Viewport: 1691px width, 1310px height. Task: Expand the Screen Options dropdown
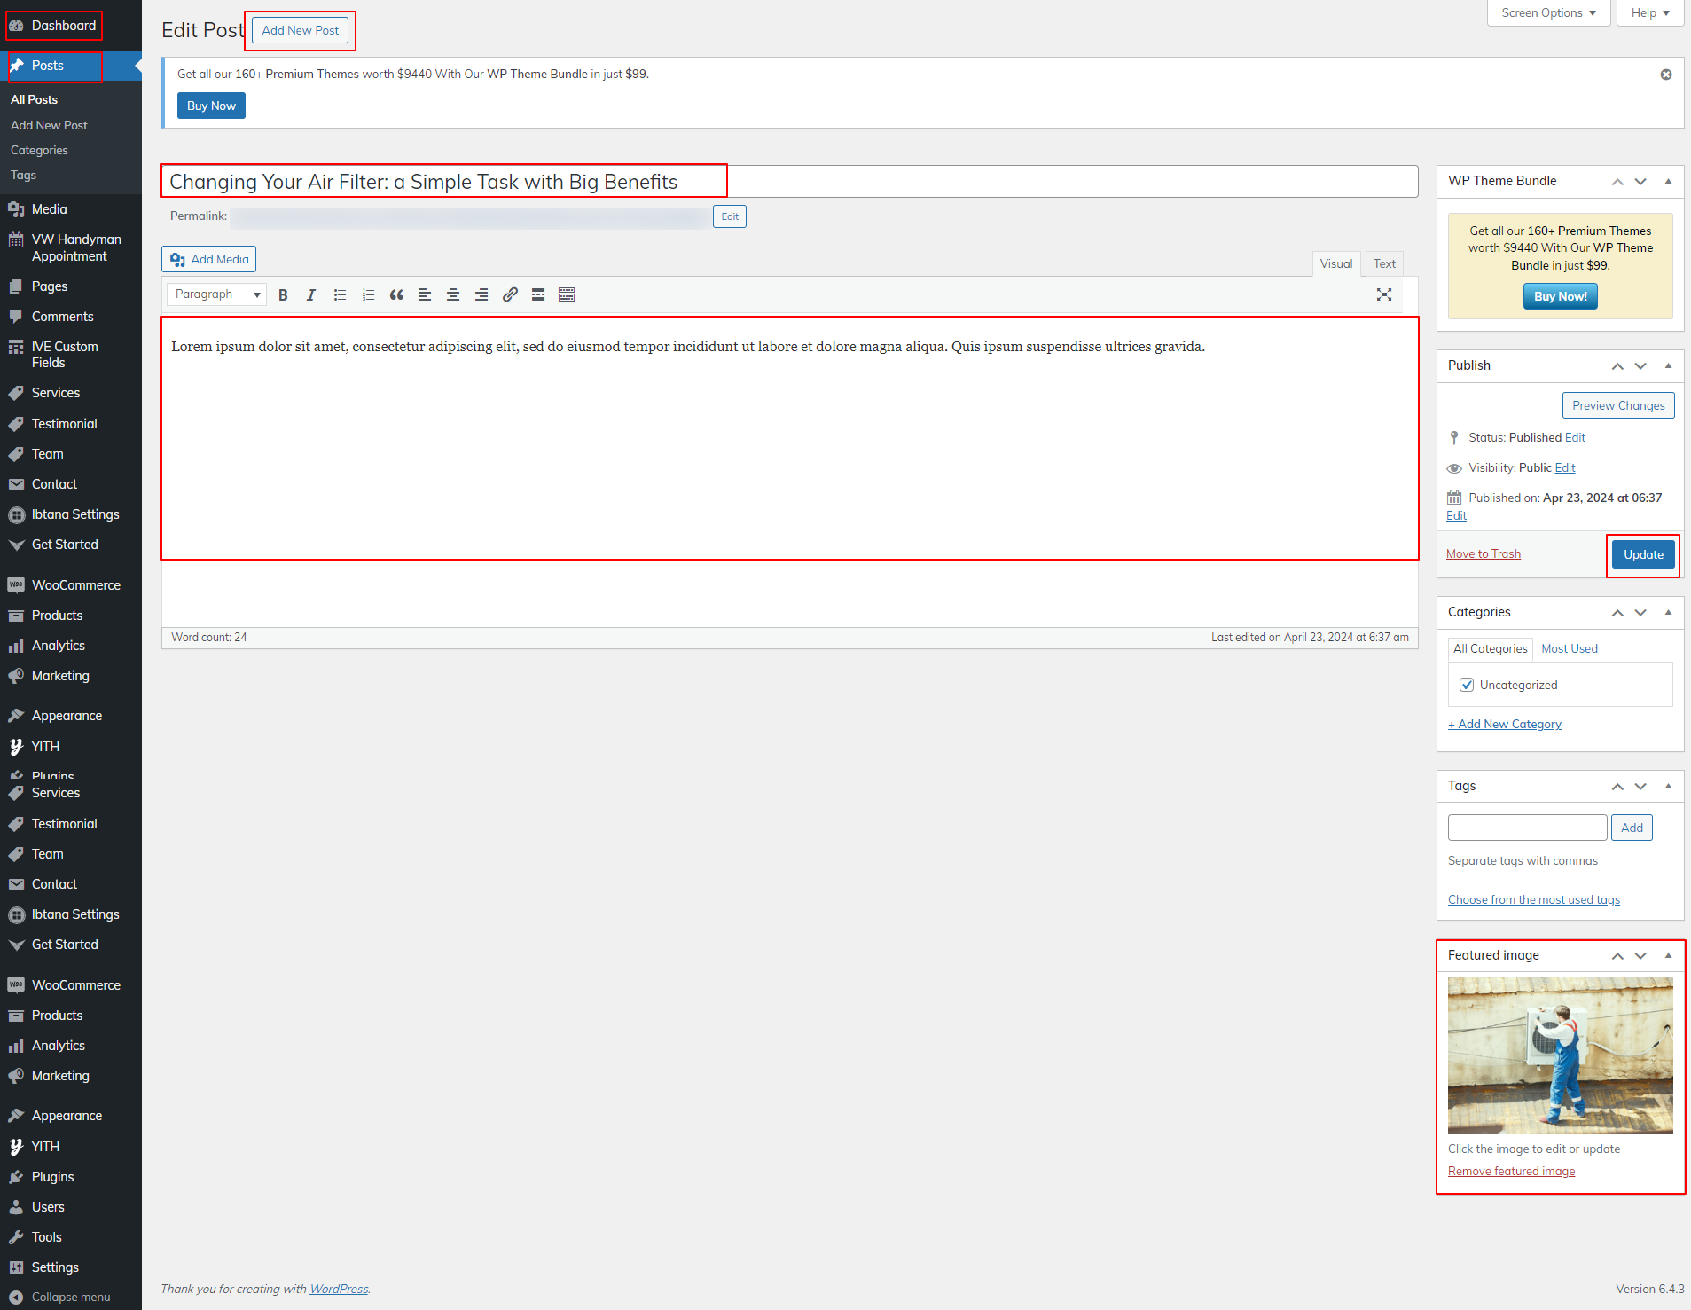1547,13
